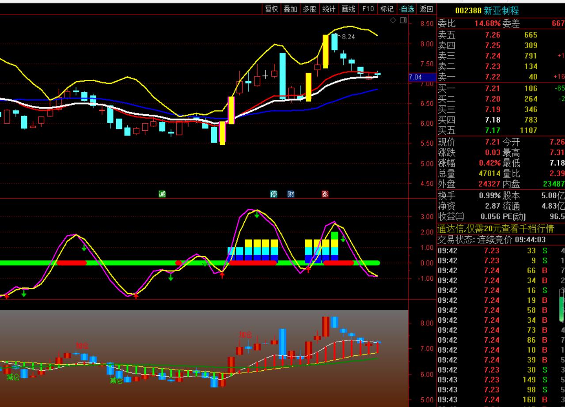Click the 卖四 price 7.25
Viewport: 565px width, 407px height.
pos(493,45)
